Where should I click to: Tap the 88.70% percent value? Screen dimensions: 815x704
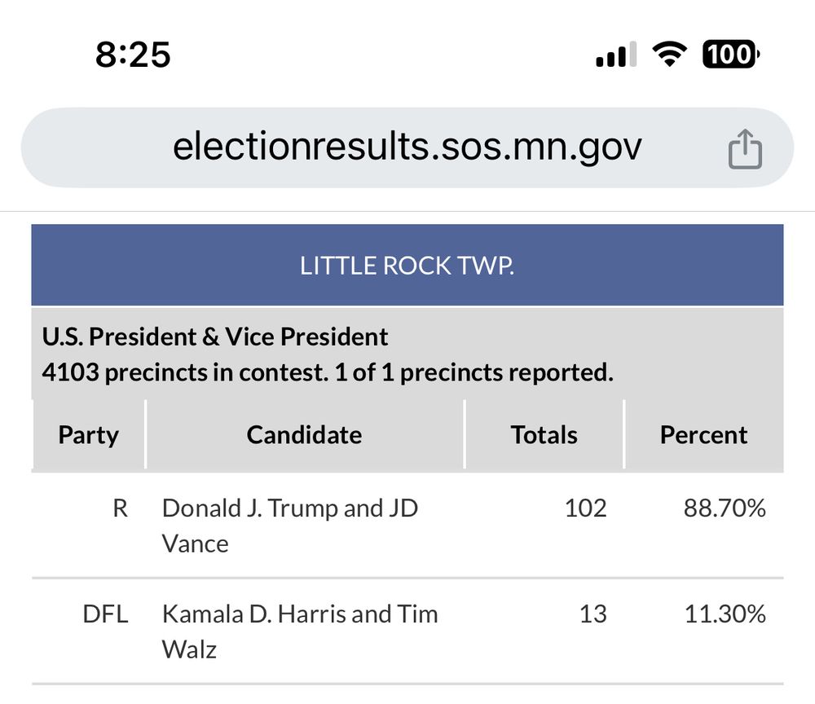tap(724, 508)
